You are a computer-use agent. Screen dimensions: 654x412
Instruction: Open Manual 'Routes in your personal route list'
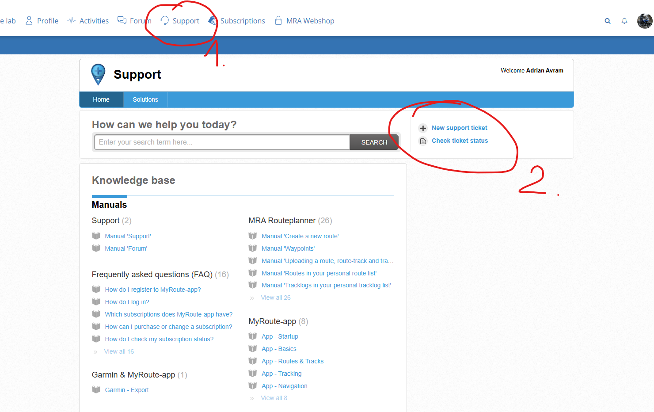(x=319, y=273)
